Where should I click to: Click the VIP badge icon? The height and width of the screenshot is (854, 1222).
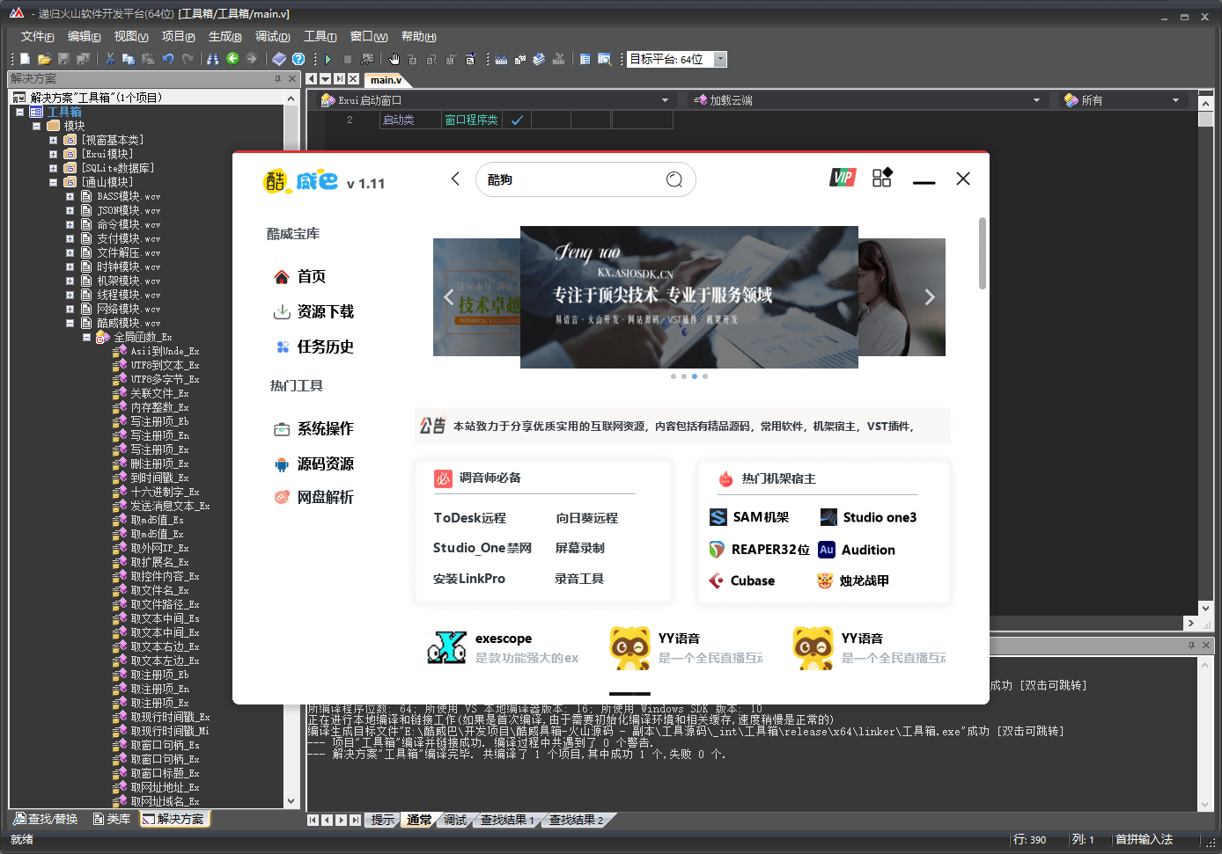pos(843,178)
